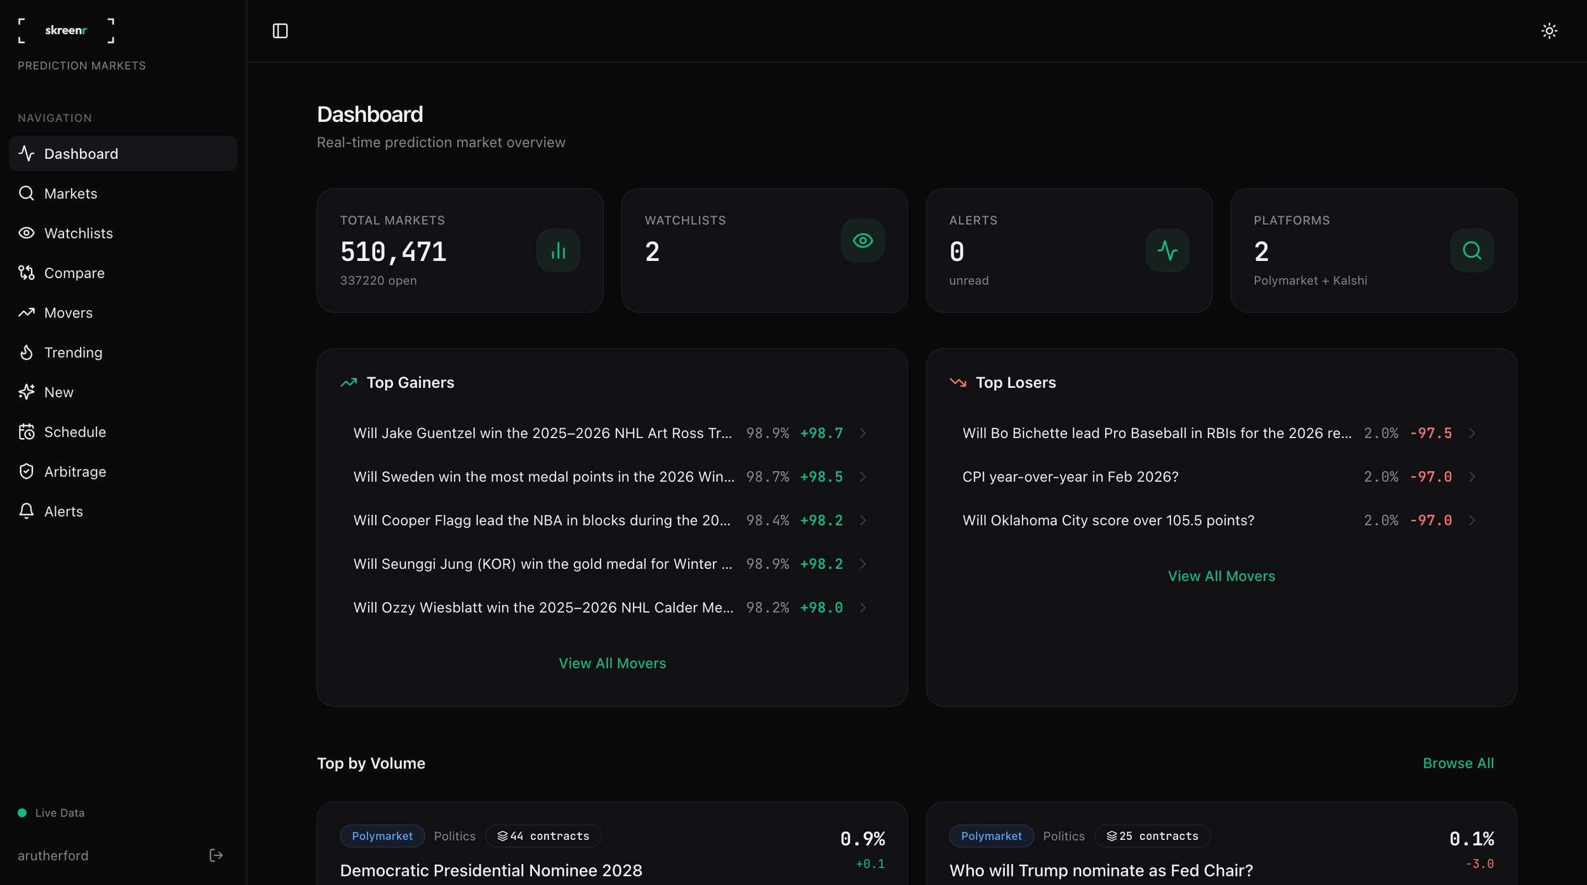Click the Watchlists card eye icon
Viewport: 1587px width, 885px height.
[x=863, y=241]
